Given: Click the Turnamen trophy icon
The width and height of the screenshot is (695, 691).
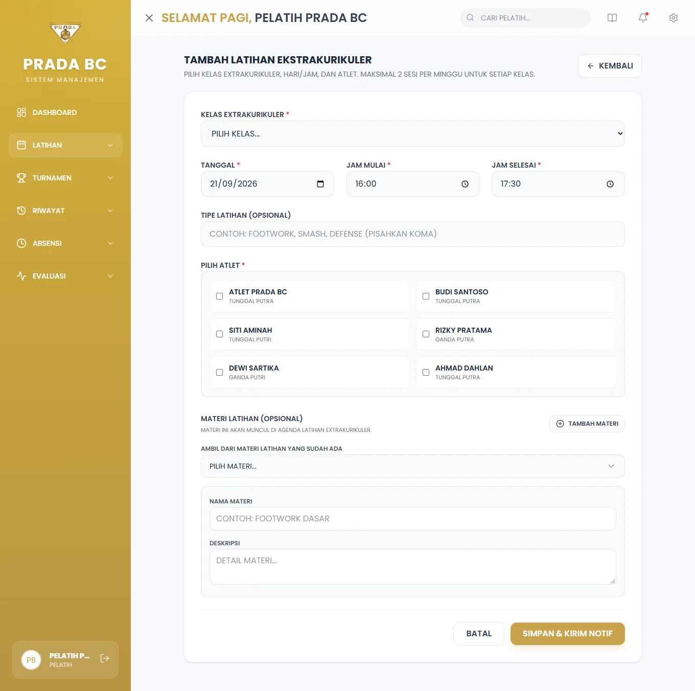Looking at the screenshot, I should [21, 178].
